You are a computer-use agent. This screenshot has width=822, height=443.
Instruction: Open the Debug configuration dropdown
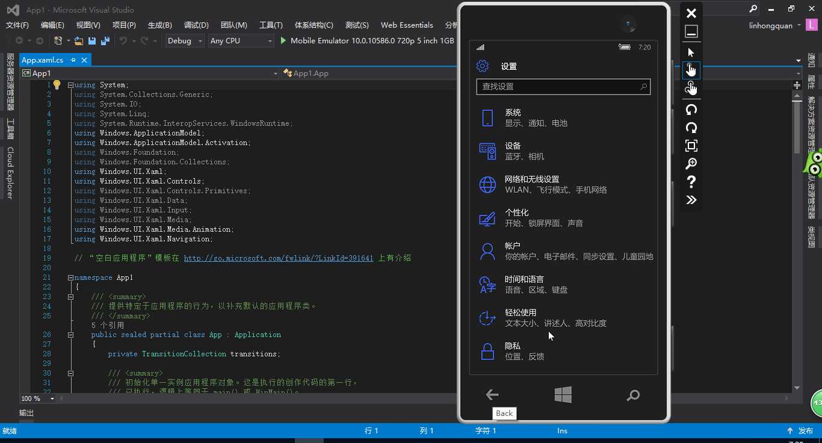click(184, 41)
